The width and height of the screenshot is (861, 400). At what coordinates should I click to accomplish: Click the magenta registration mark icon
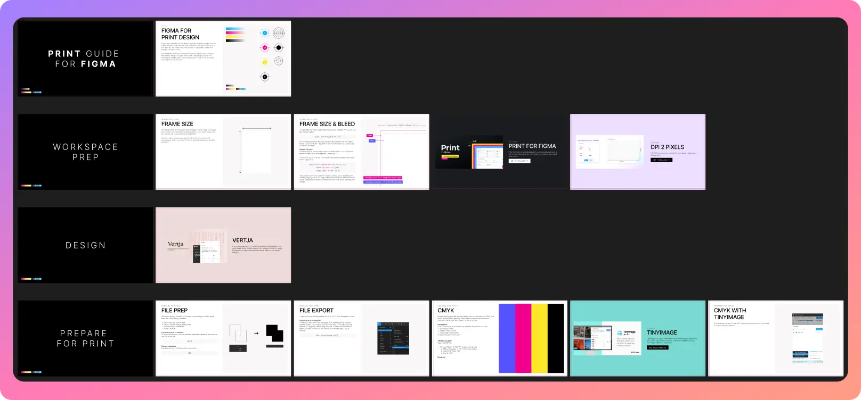(x=264, y=47)
